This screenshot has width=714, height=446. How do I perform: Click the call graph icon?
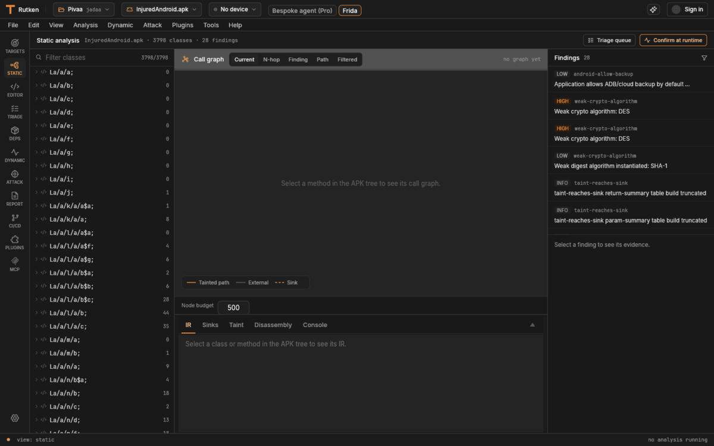(186, 59)
